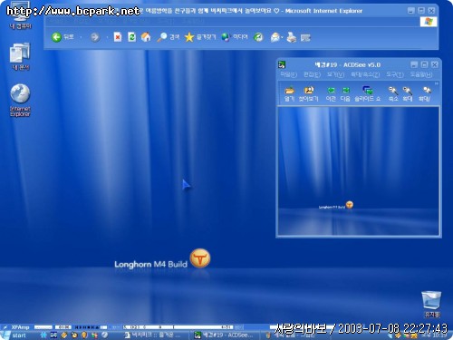
Task: Refresh the page in Internet Explorer
Action: 131,37
